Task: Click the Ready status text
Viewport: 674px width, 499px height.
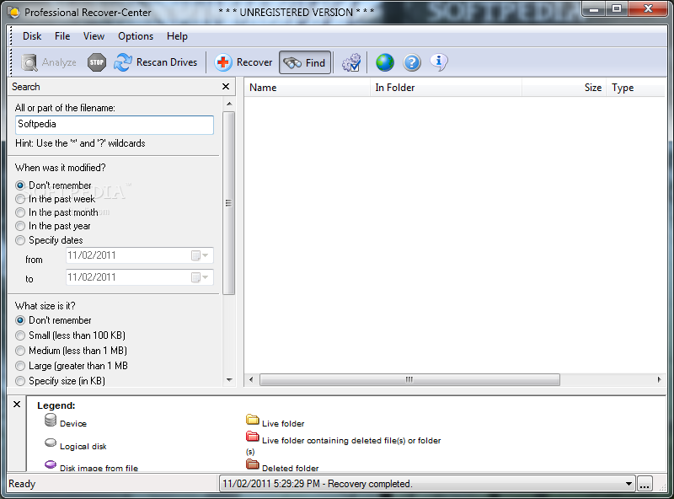Action: pyautogui.click(x=22, y=484)
